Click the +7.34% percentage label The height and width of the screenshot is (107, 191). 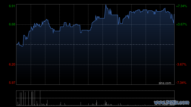point(181,6)
